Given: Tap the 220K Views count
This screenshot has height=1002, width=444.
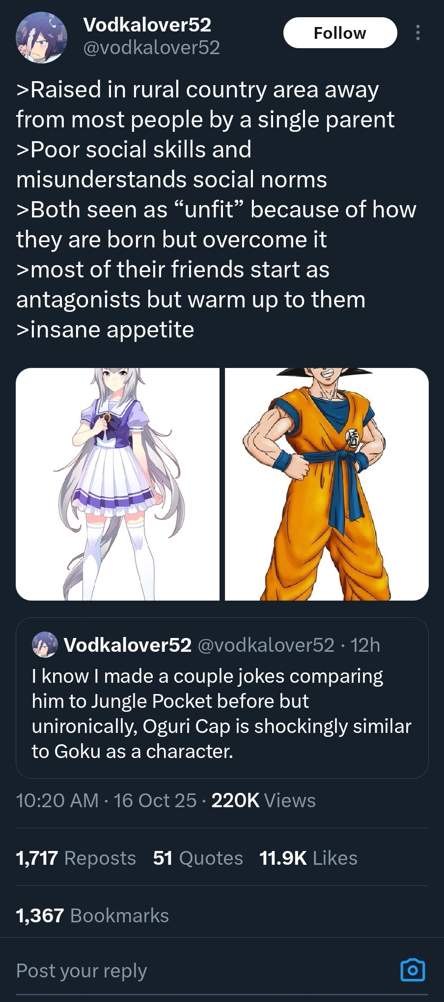Looking at the screenshot, I should pos(264,800).
